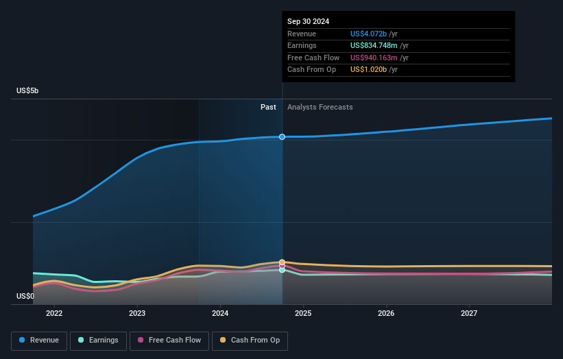Click the US$940.163m free cash flow value

(374, 58)
